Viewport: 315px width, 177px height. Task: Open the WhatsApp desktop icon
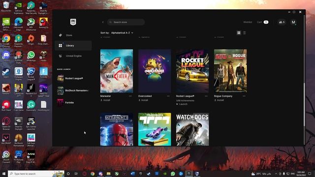tap(31, 56)
